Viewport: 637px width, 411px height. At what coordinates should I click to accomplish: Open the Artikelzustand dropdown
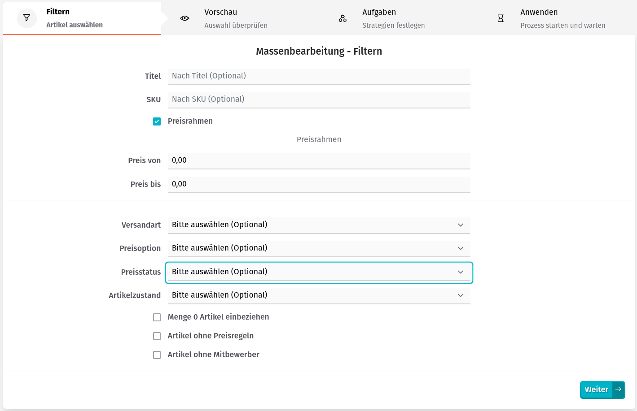[319, 295]
